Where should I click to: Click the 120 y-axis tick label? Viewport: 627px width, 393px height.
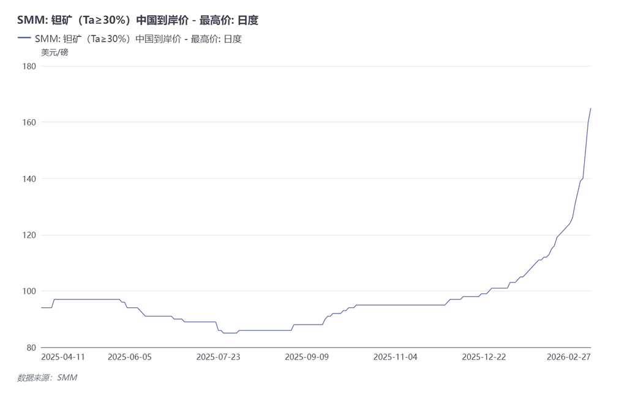[x=29, y=235]
